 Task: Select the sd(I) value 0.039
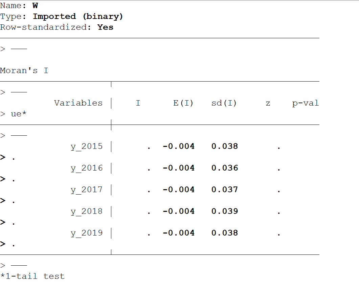pos(225,212)
